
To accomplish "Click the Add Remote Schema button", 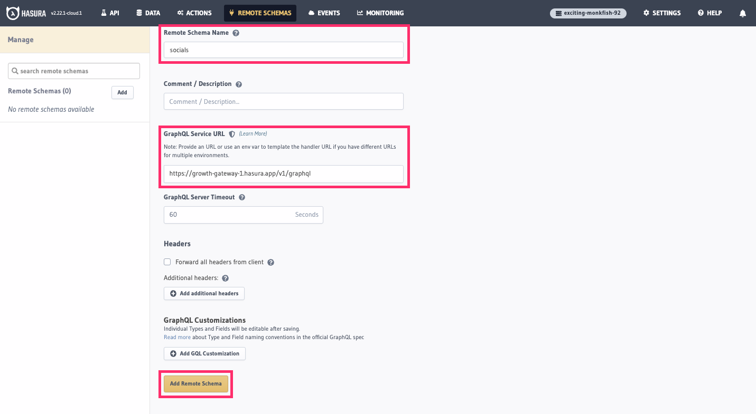I will [x=196, y=383].
